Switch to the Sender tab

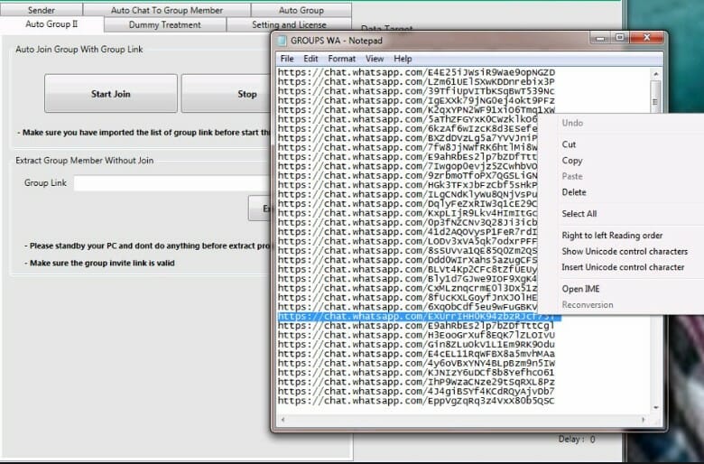click(x=42, y=10)
